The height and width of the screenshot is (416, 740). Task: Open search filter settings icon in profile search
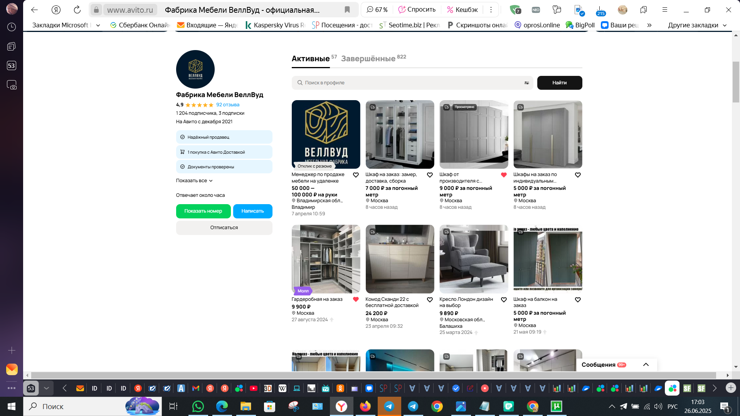click(526, 83)
